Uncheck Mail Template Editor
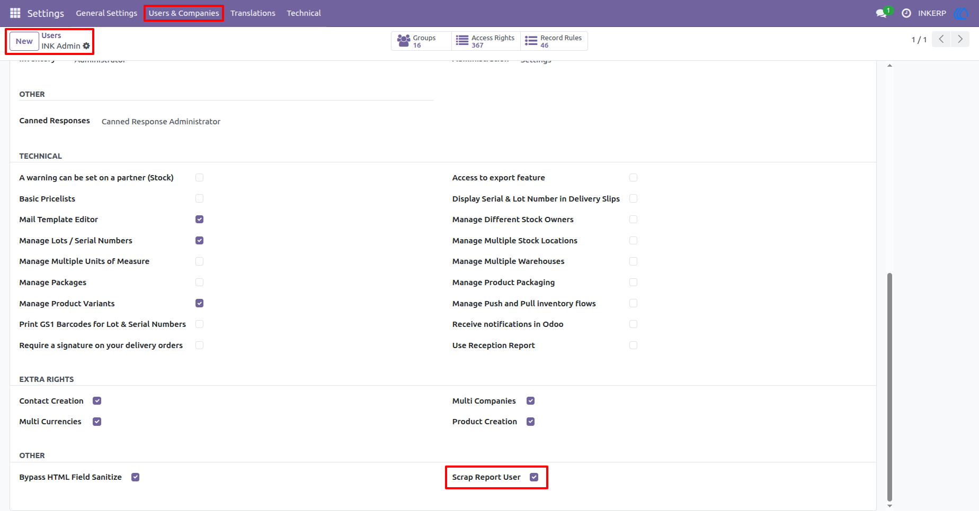The height and width of the screenshot is (511, 979). [199, 220]
